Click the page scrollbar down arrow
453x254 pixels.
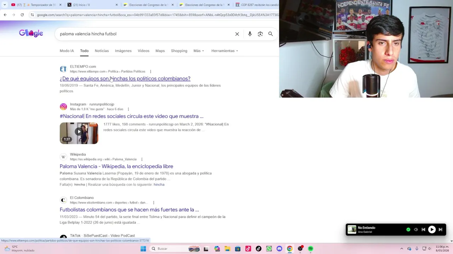[x=451, y=241]
